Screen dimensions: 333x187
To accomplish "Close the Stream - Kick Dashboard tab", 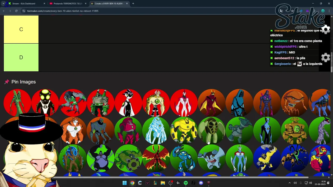I will coord(44,4).
